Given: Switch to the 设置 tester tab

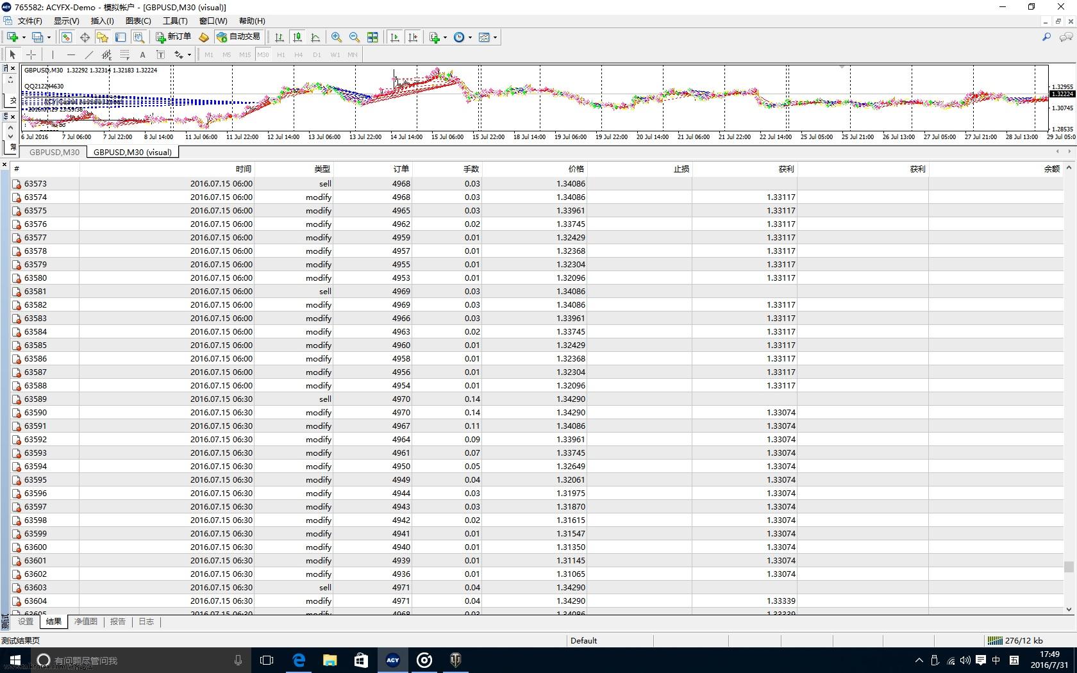Looking at the screenshot, I should pyautogui.click(x=26, y=621).
